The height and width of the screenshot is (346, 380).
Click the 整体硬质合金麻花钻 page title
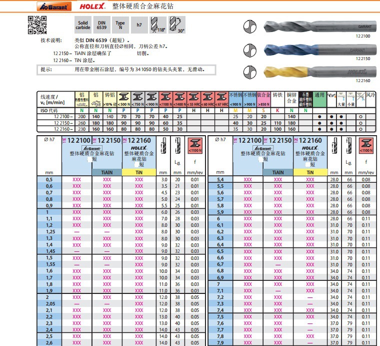(142, 7)
